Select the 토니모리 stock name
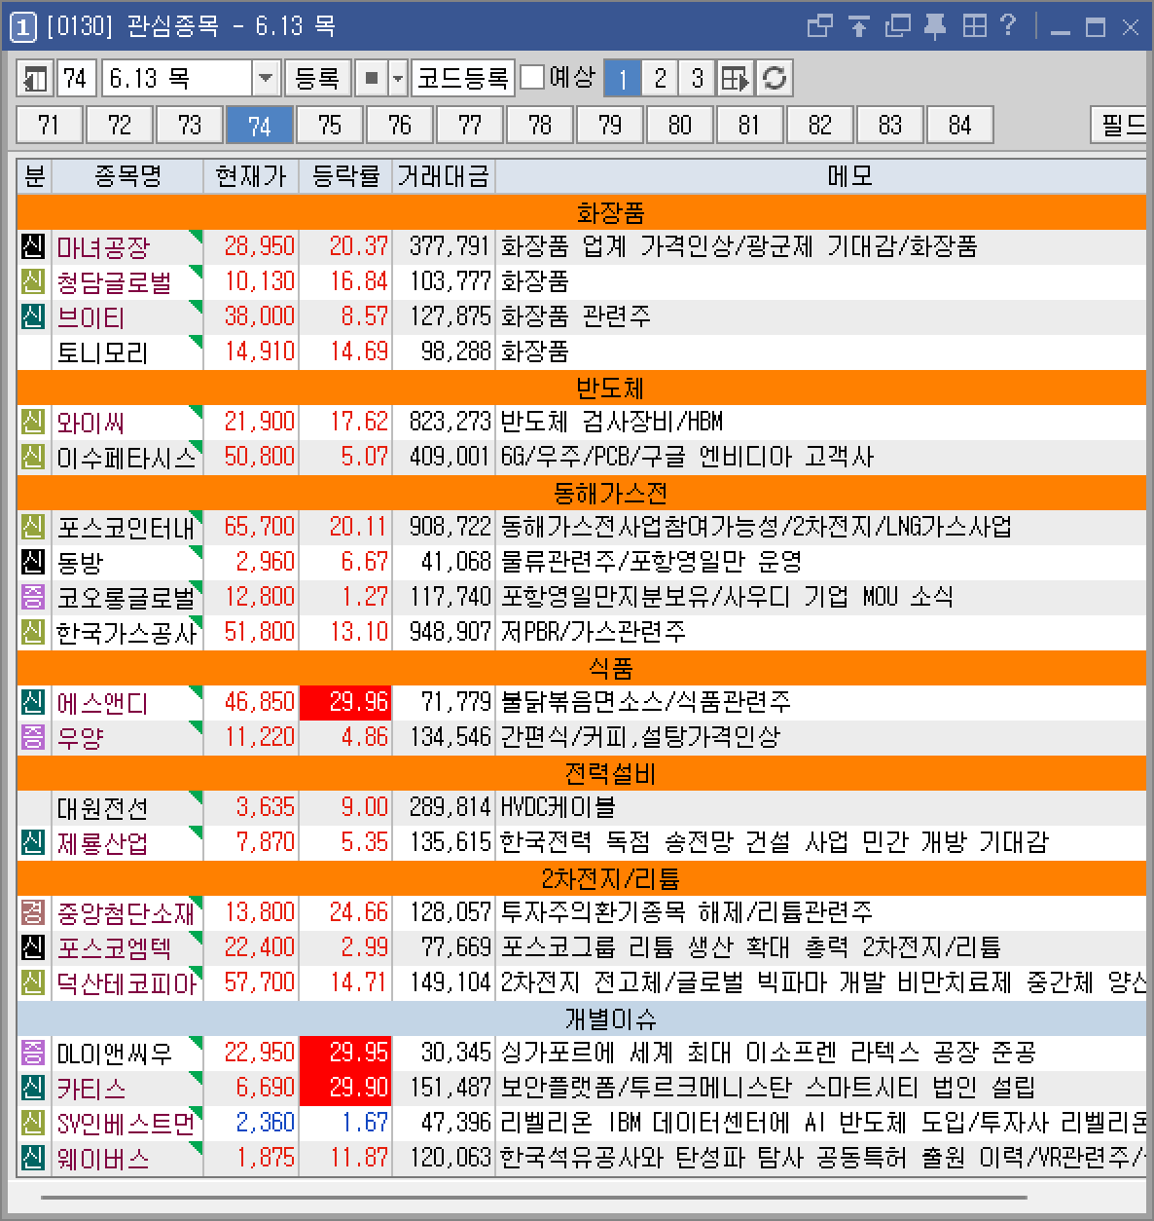 click(x=102, y=351)
